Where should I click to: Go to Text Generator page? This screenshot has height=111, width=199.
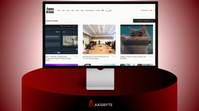90,11
